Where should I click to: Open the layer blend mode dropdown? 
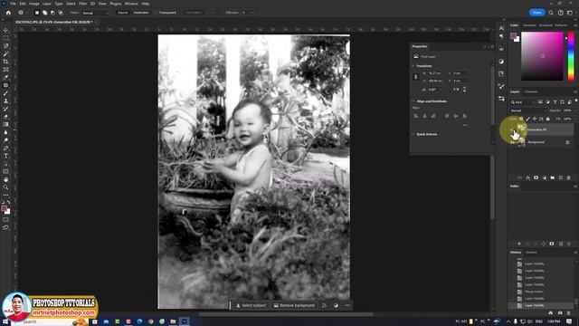[527, 110]
